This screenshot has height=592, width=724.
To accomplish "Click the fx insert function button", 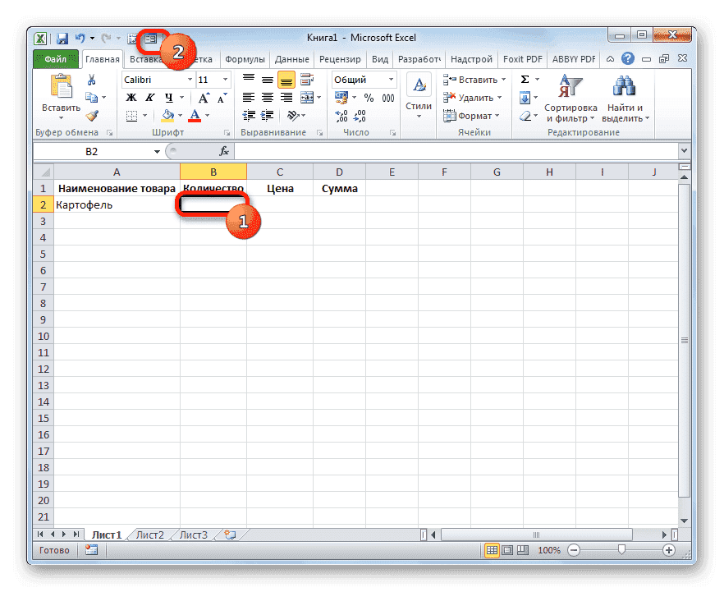I will pos(224,151).
